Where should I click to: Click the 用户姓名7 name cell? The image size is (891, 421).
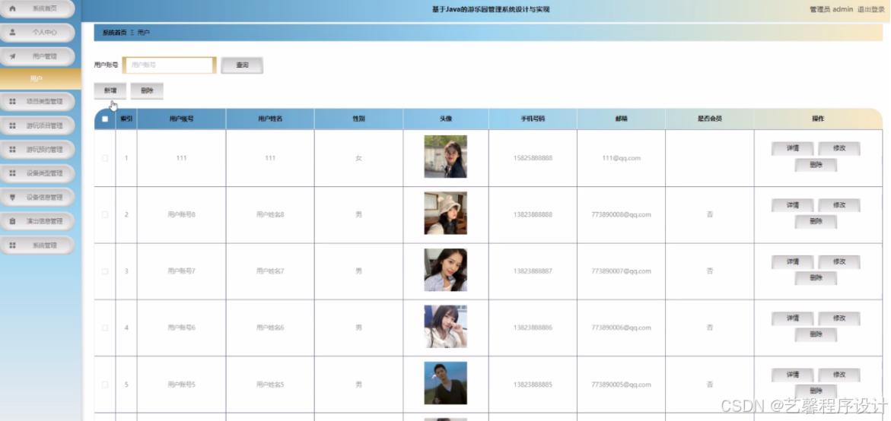(270, 271)
